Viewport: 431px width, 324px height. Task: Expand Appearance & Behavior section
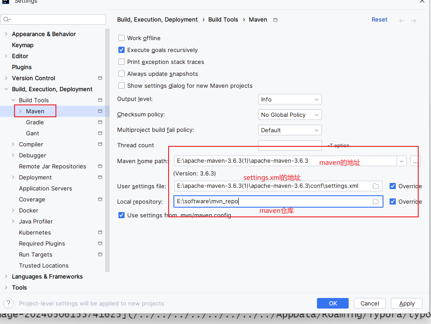click(6, 34)
